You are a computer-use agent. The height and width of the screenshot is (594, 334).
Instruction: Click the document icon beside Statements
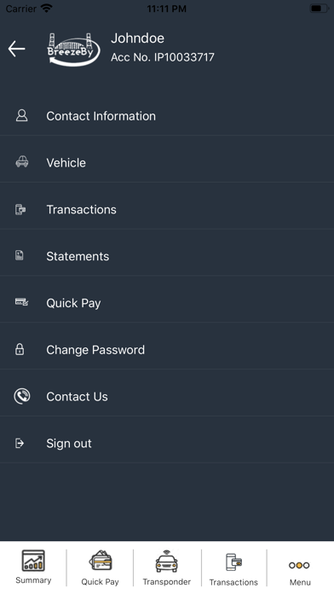point(20,255)
